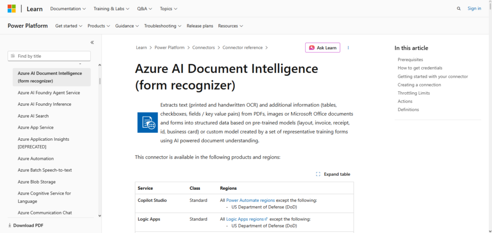
Task: Expand the Resources dropdown
Action: (231, 26)
